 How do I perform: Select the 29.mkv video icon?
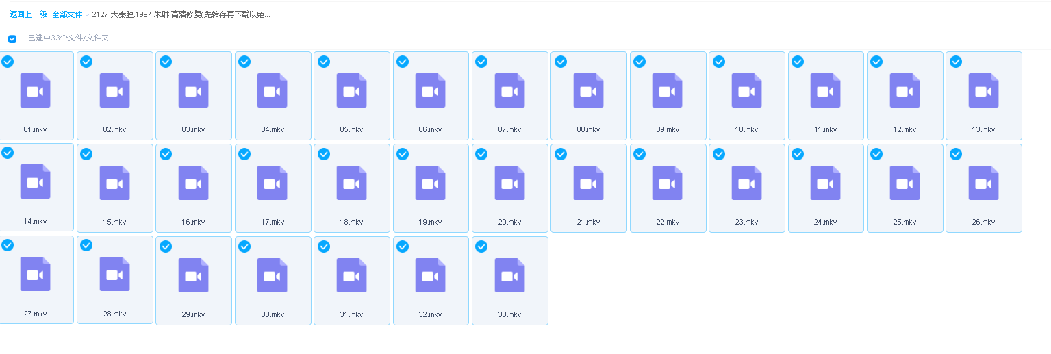pos(193,275)
